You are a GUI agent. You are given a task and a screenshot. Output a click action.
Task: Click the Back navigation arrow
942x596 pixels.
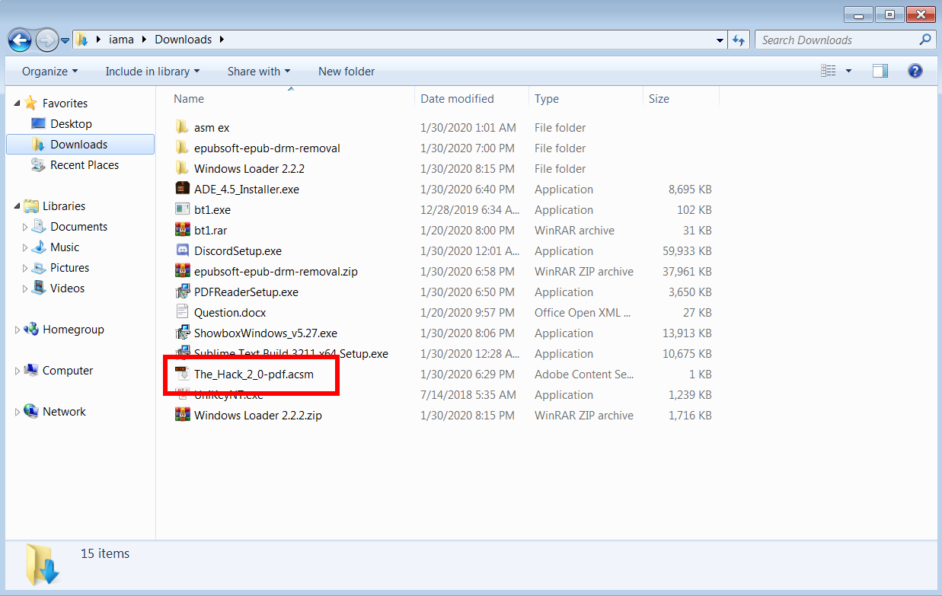pyautogui.click(x=20, y=40)
